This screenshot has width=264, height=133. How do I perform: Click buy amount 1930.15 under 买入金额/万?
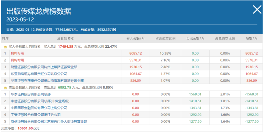coord(136,67)
